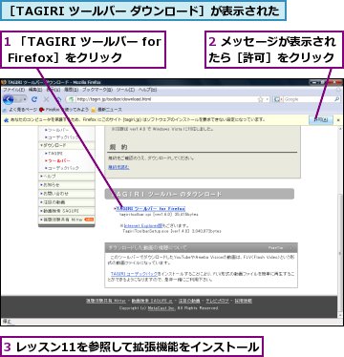Click the Google search engine icon

[x=277, y=99]
